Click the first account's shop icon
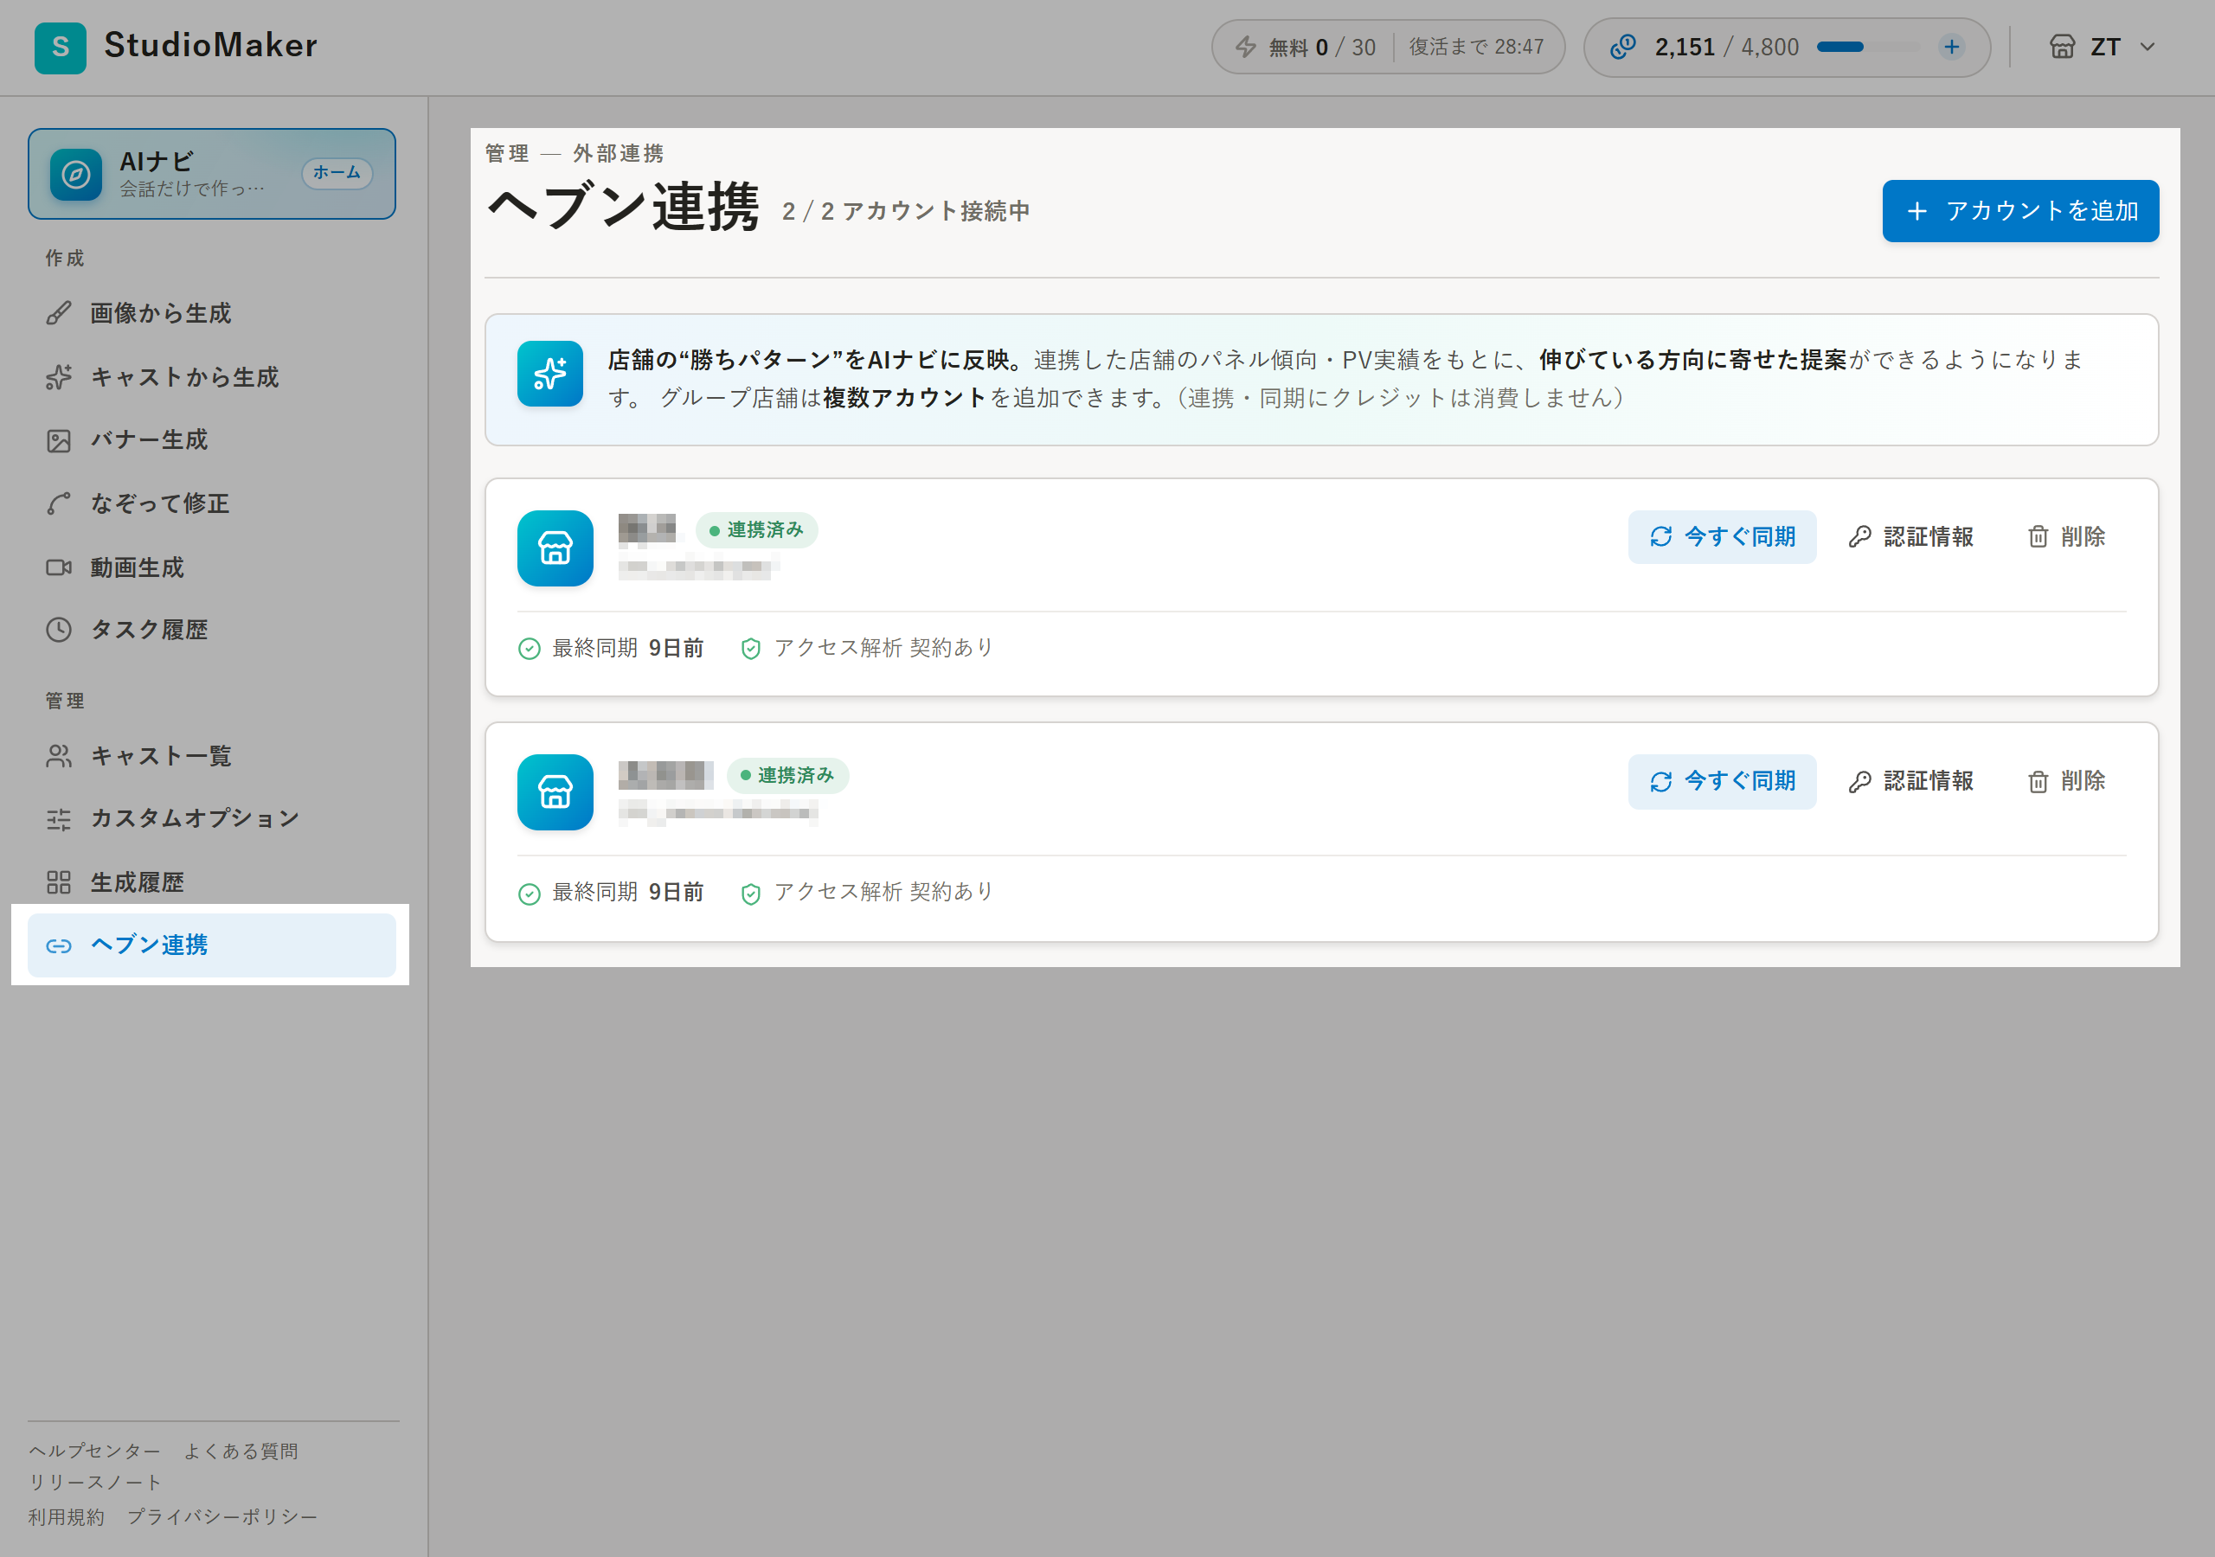Viewport: 2215px width, 1557px height. pos(555,548)
